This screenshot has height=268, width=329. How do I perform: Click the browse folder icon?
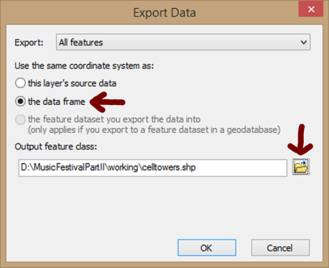(x=300, y=168)
